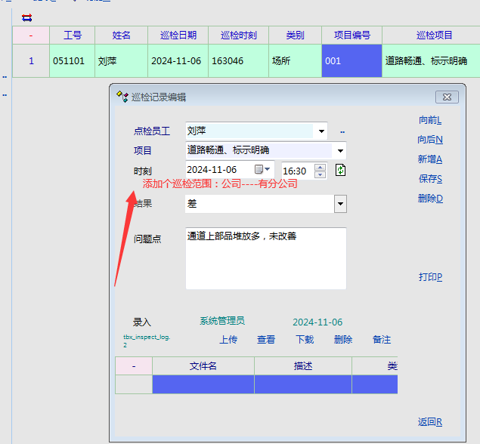Click 下载 to download the attachment
Image resolution: width=480 pixels, height=444 pixels.
305,340
